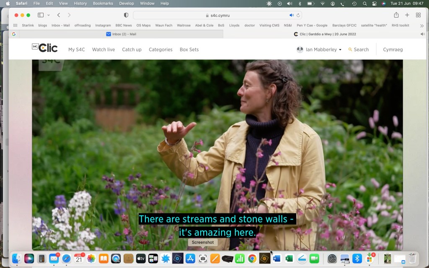This screenshot has width=429, height=268.
Task: Reload the page in address bar
Action: tap(298, 15)
